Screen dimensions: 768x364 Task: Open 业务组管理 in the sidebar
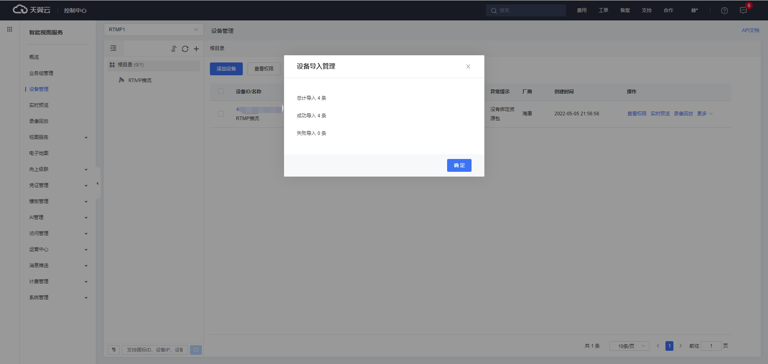pos(41,73)
